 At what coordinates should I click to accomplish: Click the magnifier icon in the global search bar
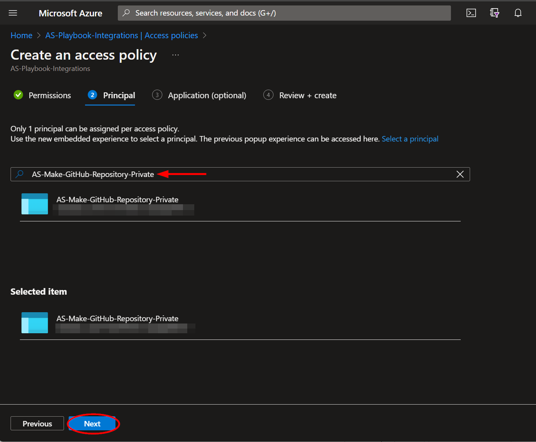(x=126, y=13)
